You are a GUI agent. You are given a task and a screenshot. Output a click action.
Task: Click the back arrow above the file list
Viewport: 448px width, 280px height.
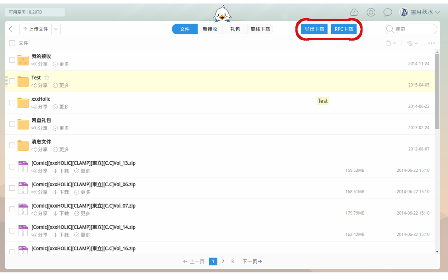click(x=10, y=29)
